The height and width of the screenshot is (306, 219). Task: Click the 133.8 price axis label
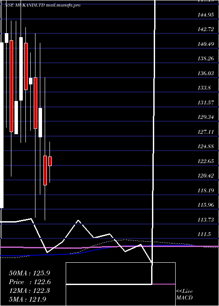click(204, 88)
